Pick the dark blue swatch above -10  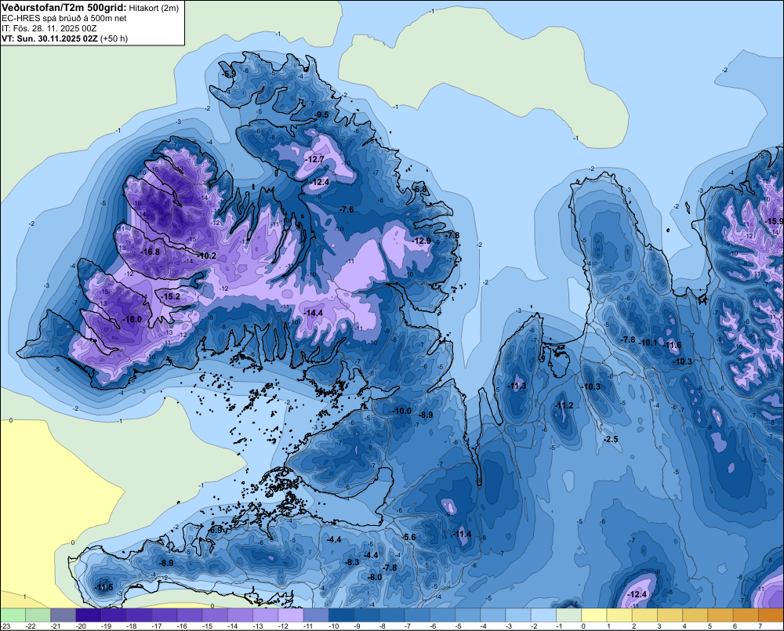342,615
